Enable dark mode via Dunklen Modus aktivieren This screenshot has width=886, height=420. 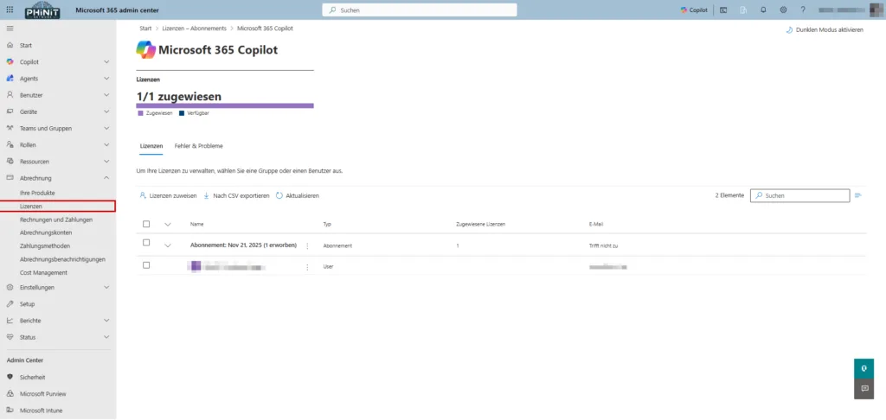825,30
